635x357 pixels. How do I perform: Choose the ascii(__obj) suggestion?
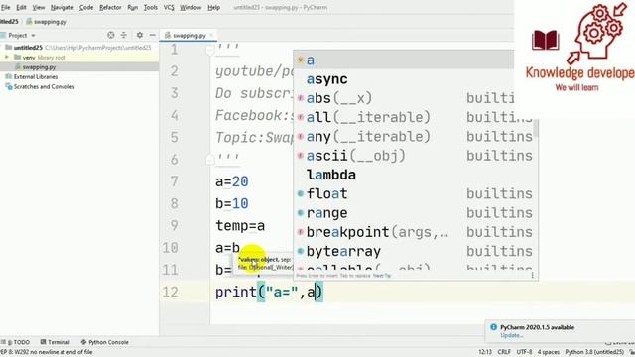[x=416, y=156]
